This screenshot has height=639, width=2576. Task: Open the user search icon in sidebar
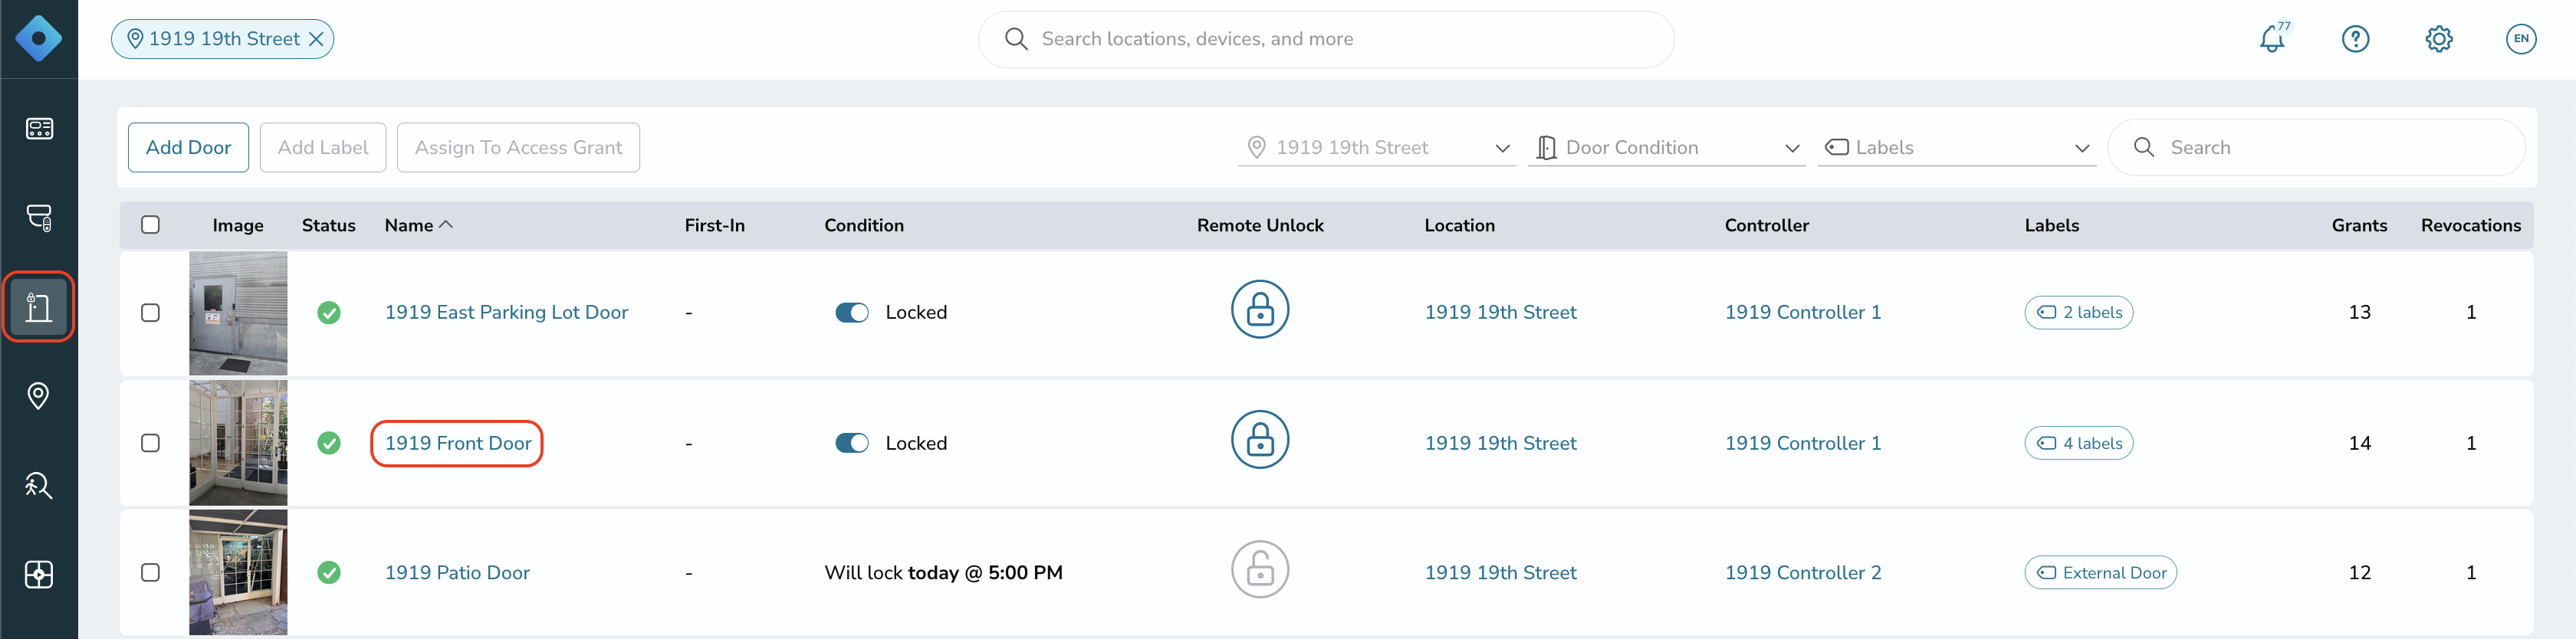click(x=39, y=485)
